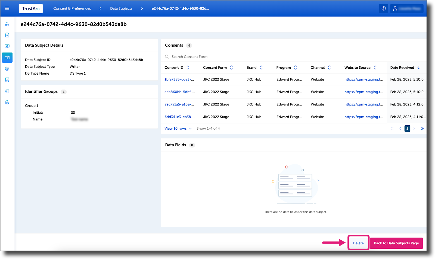The height and width of the screenshot is (259, 435).
Task: Open the Help question mark icon
Action: click(x=384, y=8)
